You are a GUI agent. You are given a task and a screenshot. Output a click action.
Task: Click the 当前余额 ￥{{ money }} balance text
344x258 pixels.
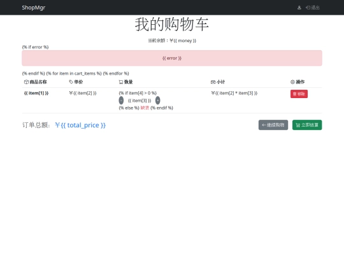(172, 41)
